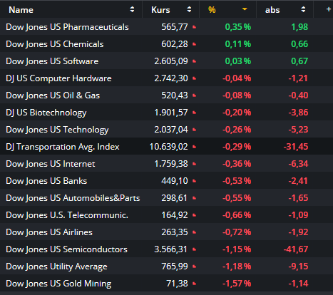Click red indicator next to 164,92
The height and width of the screenshot is (295, 333).
tap(194, 215)
